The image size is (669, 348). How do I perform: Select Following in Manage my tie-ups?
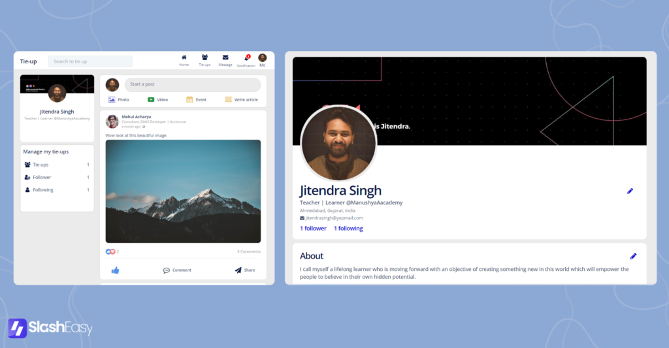[x=42, y=190]
